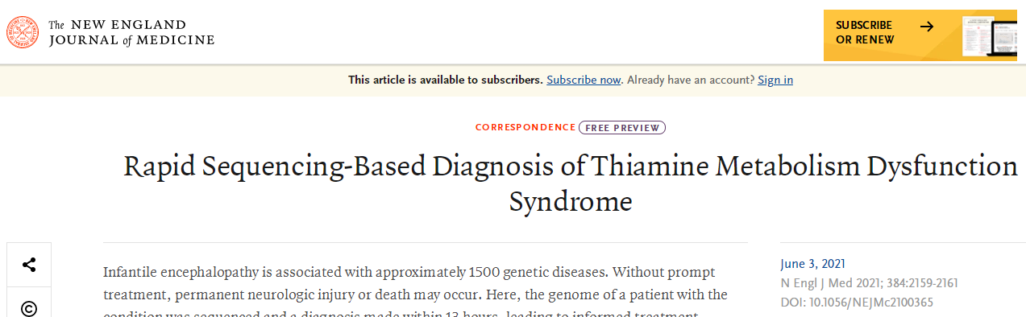Click the 'Rapid Sequencing-Based Diagnosis' headline line
Viewport: 1026px width, 317px height.
coord(571,167)
